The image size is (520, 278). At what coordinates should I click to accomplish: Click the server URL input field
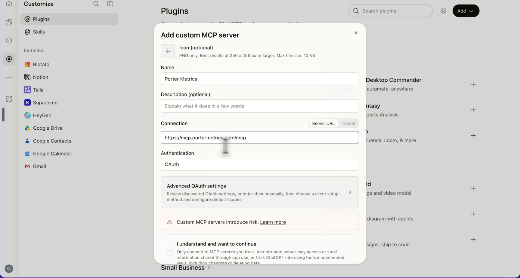260,137
